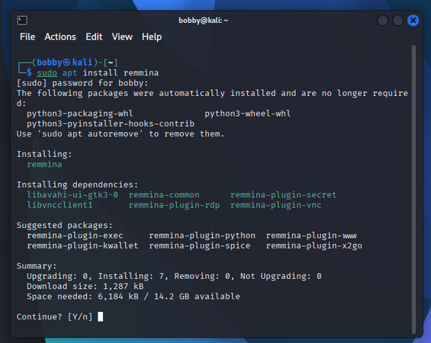431x343 pixels.
Task: Click suggested package remmina-plugin-spice
Action: 200,245
